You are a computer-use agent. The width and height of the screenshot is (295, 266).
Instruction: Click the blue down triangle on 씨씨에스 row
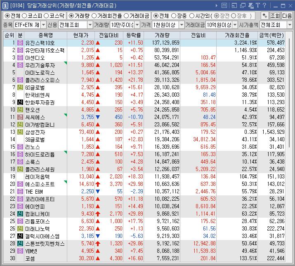click(x=98, y=117)
